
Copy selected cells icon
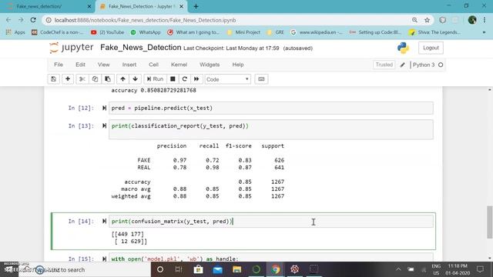point(95,79)
